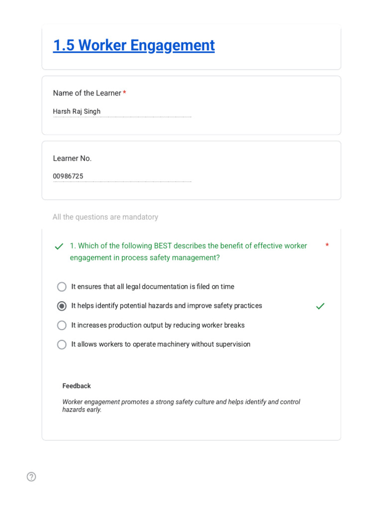Select "It ensures that all legal documentation" radio
This screenshot has width=382, height=509.
pyautogui.click(x=62, y=287)
